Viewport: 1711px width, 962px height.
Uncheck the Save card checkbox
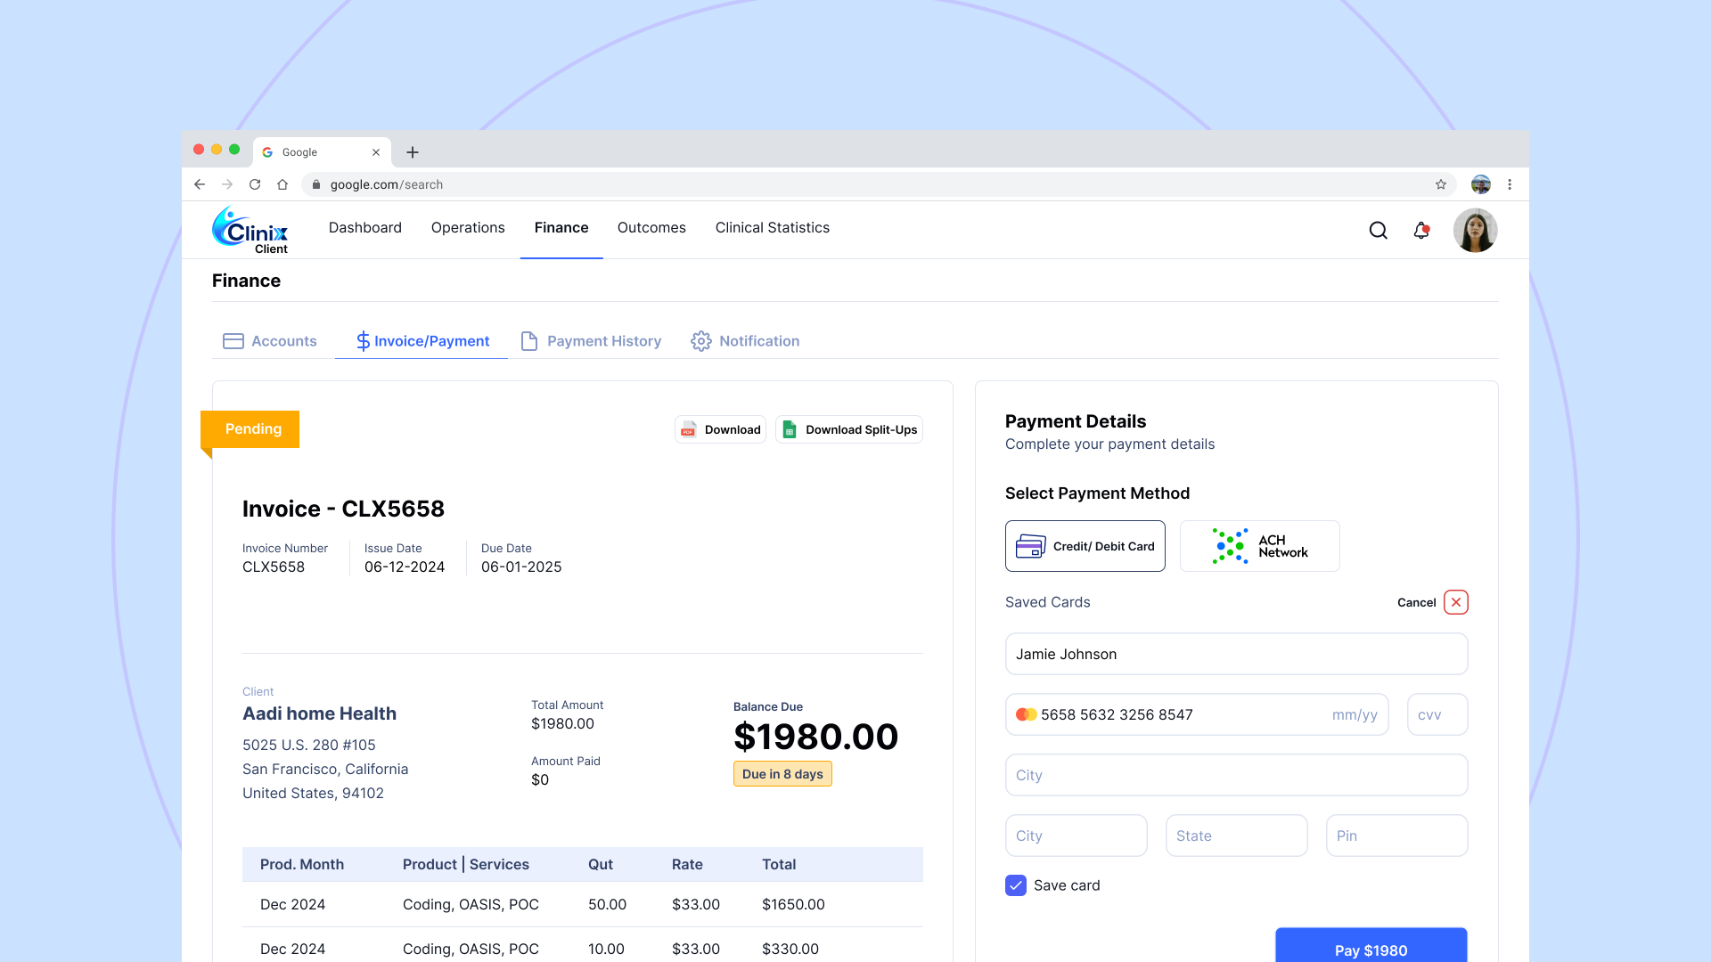coord(1016,885)
